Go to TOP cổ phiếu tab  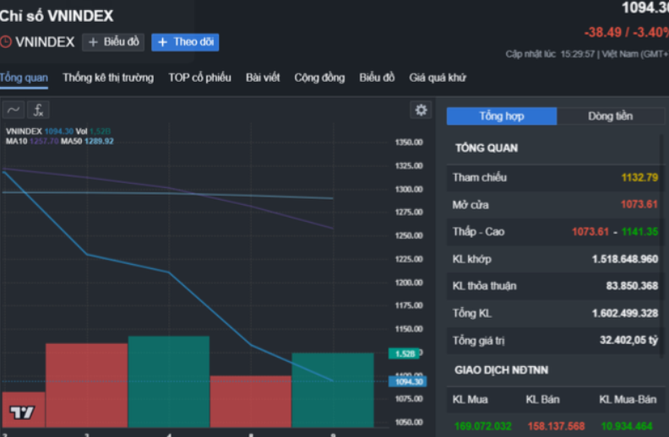199,78
